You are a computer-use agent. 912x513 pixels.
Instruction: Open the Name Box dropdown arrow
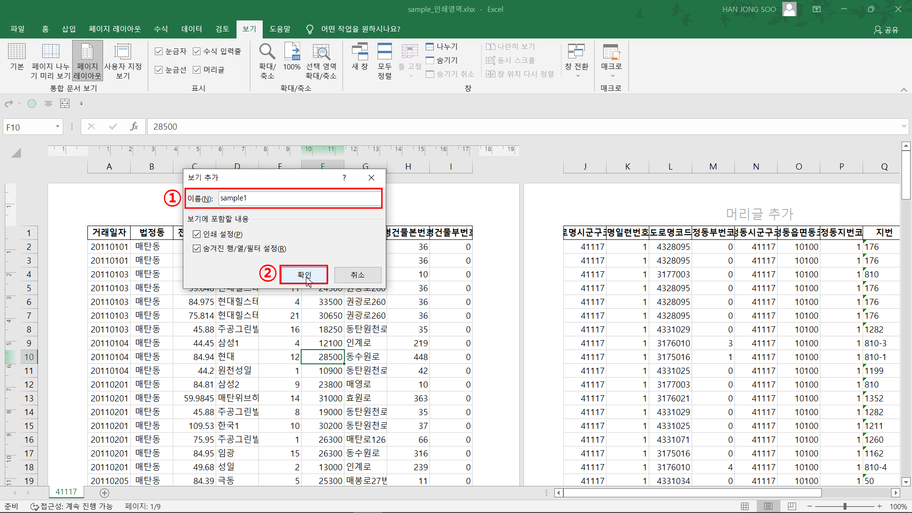[57, 126]
